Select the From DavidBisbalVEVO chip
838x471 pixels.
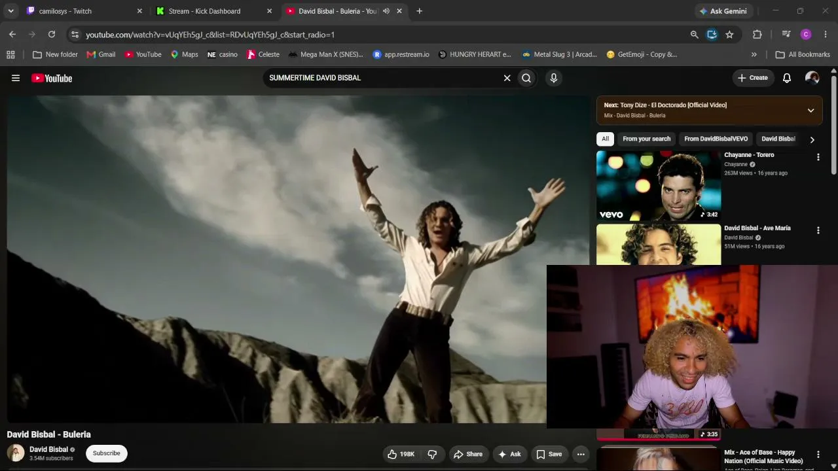coord(716,139)
